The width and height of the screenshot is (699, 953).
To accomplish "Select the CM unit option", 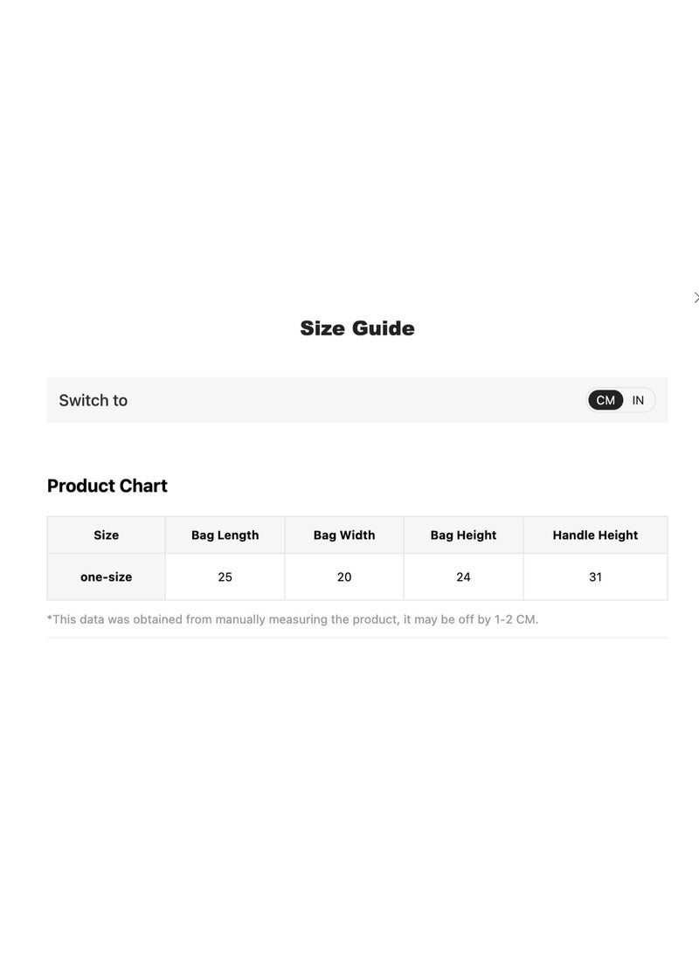I will (x=606, y=400).
